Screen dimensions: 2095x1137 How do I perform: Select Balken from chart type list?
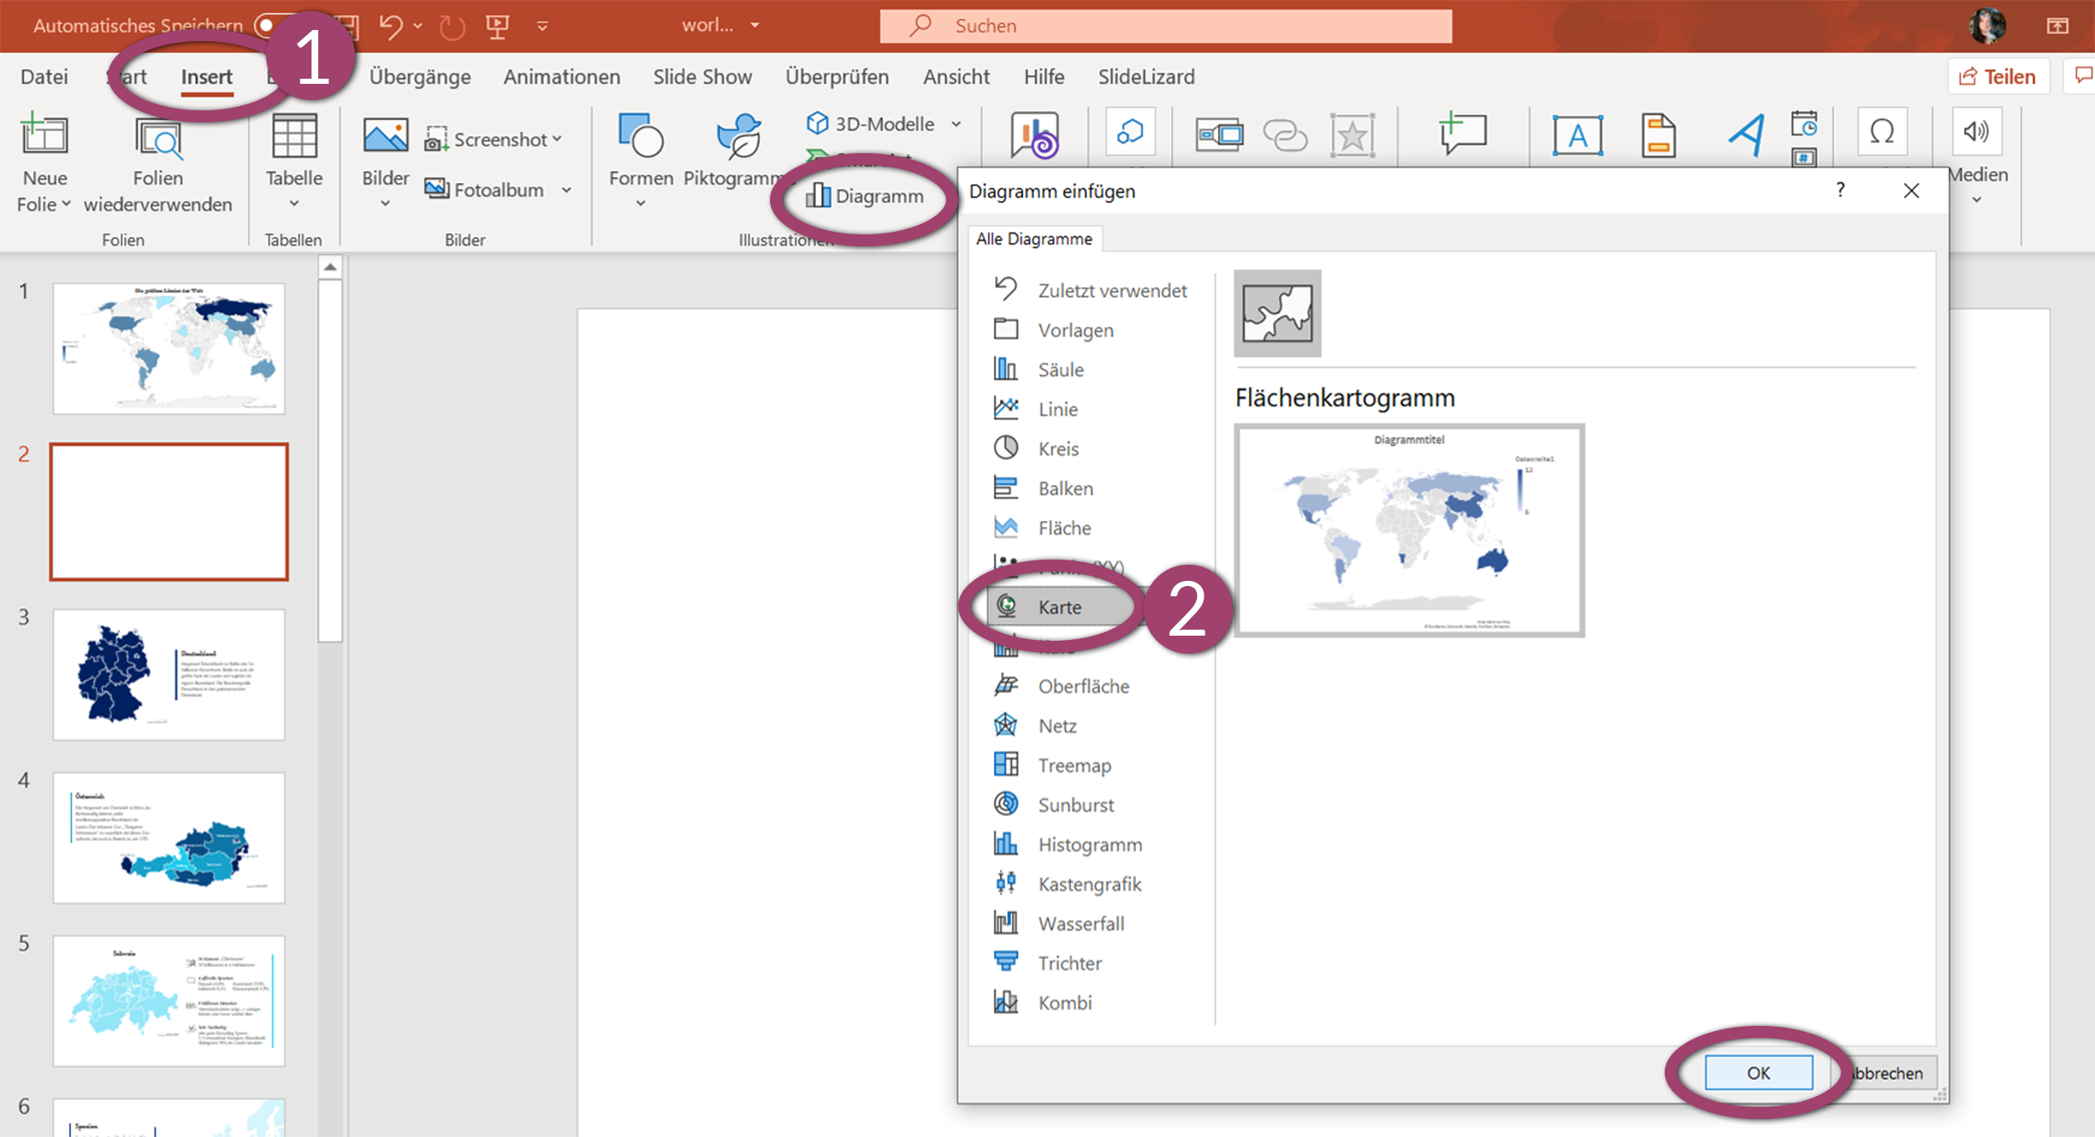[x=1063, y=488]
